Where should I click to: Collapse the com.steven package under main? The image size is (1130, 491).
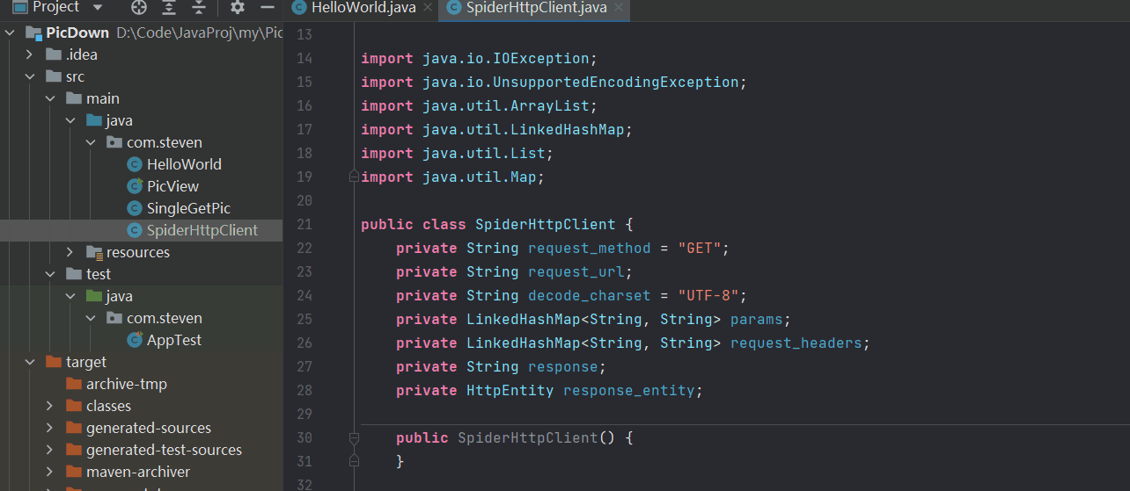click(91, 142)
